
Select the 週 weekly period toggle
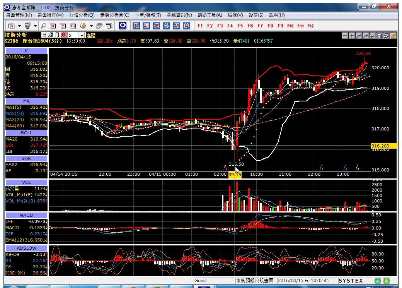pyautogui.click(x=51, y=35)
